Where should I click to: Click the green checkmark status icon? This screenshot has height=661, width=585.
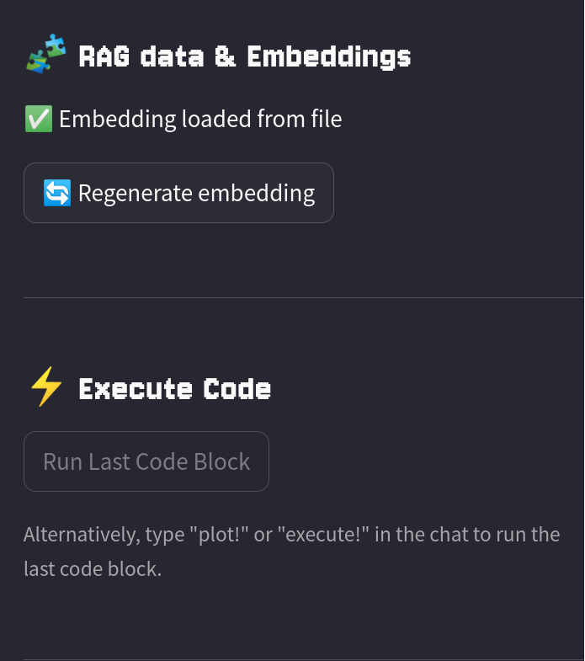pyautogui.click(x=38, y=120)
